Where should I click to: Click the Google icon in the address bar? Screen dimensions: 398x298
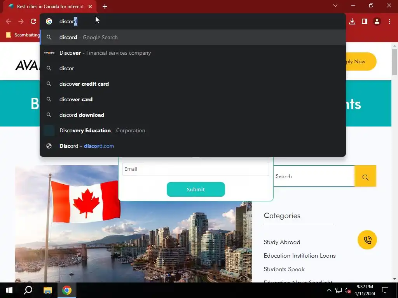click(x=49, y=22)
